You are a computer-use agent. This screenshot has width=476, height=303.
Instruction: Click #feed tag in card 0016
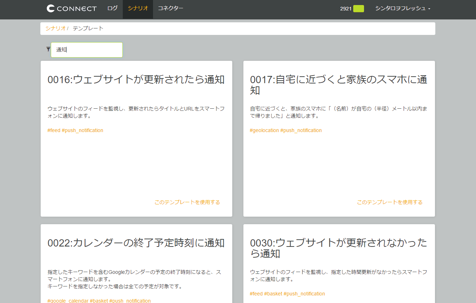(54, 130)
